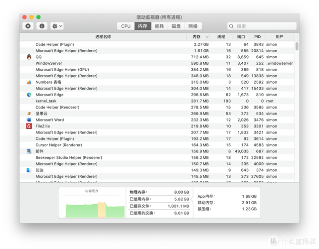
Task: Click the 搜索 search field
Action: coord(262,26)
